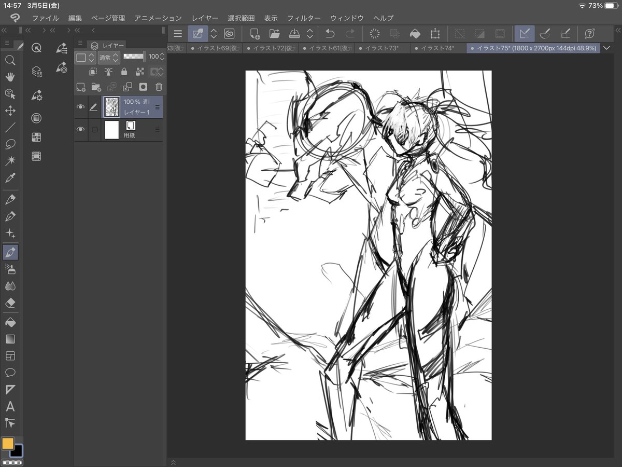
Task: Toggle visibility of レイヤー1
Action: [x=80, y=107]
